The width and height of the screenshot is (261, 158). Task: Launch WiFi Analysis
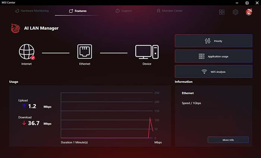click(213, 72)
